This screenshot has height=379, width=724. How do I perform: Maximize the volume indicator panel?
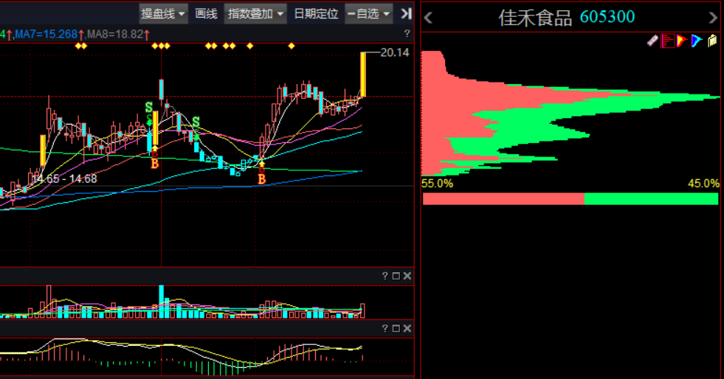click(x=396, y=276)
